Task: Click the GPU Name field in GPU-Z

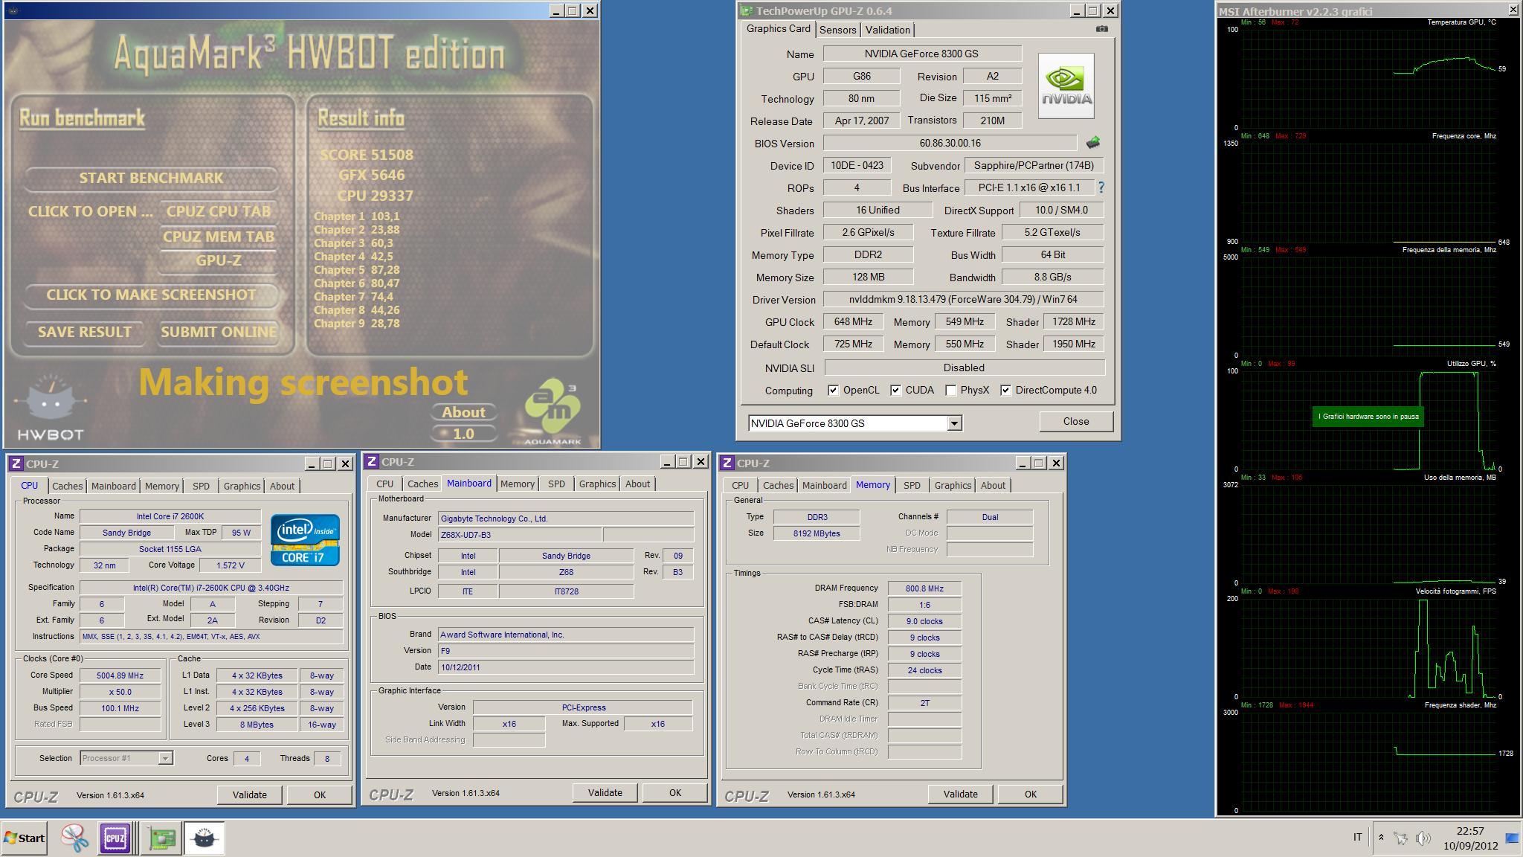Action: pos(921,54)
